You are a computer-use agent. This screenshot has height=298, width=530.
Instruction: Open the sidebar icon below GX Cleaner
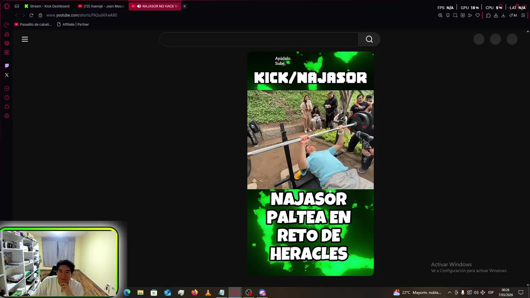click(x=7, y=43)
